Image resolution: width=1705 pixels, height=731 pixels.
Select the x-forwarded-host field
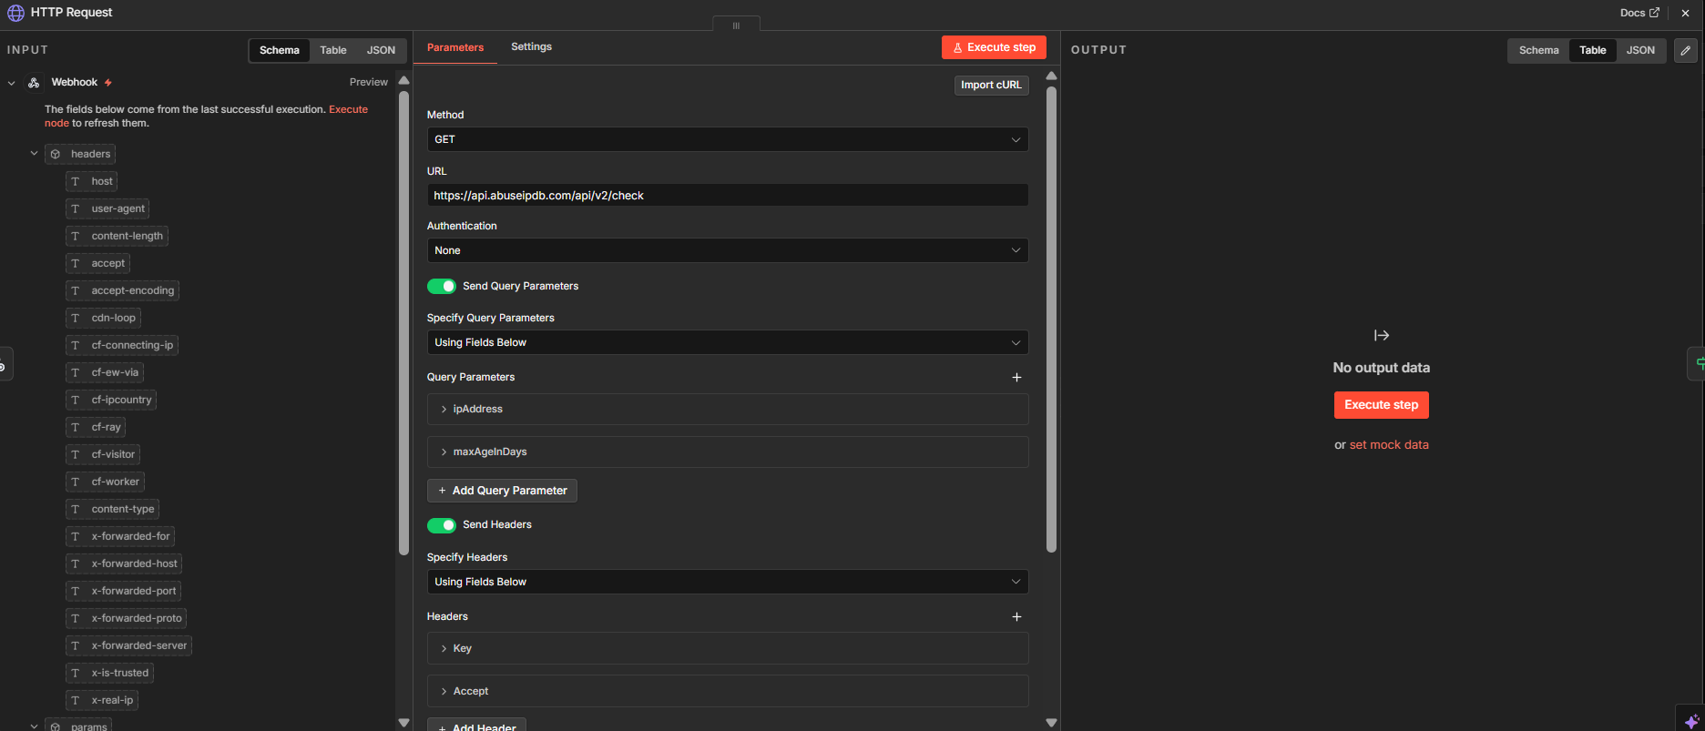tap(124, 564)
